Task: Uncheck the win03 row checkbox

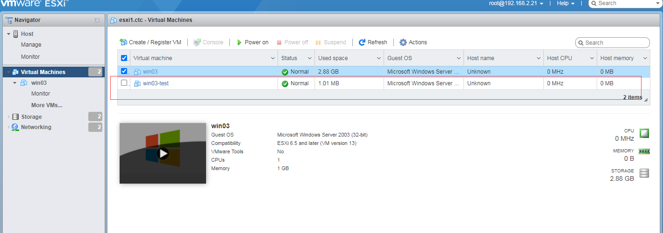Action: tap(124, 71)
